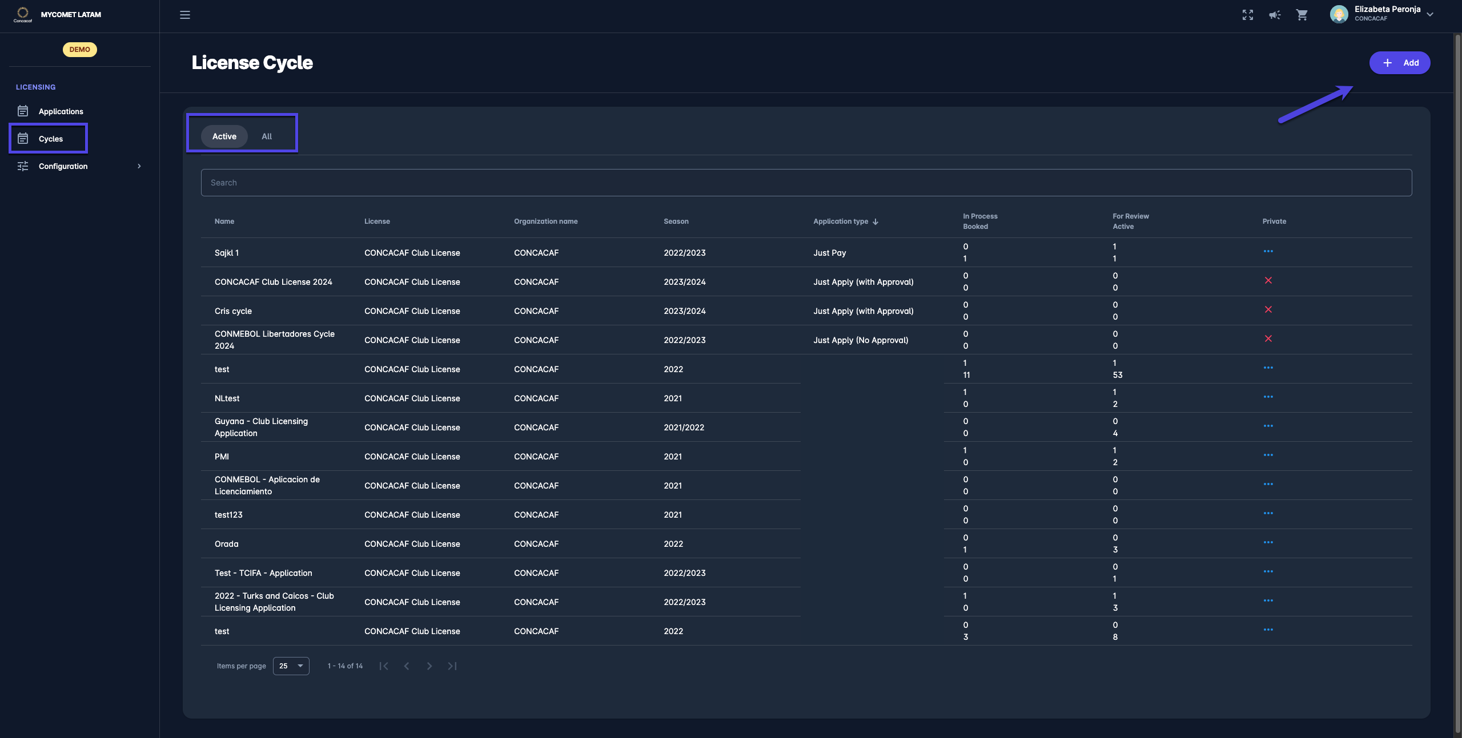Click the three-dots menu for Sajkl 1
Viewport: 1462px width, 738px height.
coord(1268,252)
